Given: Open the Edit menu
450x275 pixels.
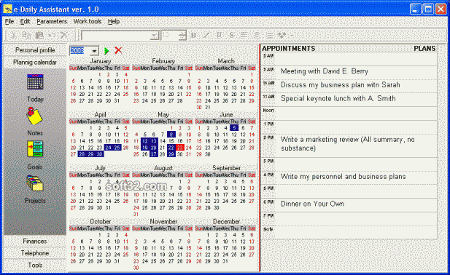Looking at the screenshot, I should point(25,22).
